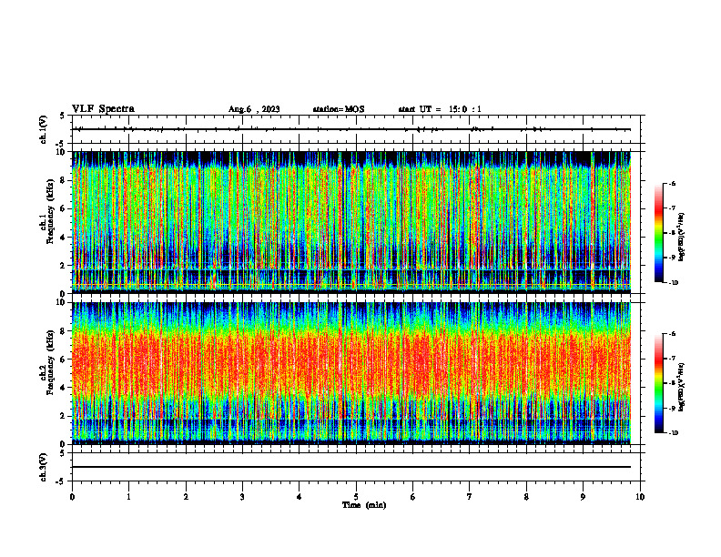Click time axis tick label "2"
This screenshot has width=721, height=557.
click(186, 497)
